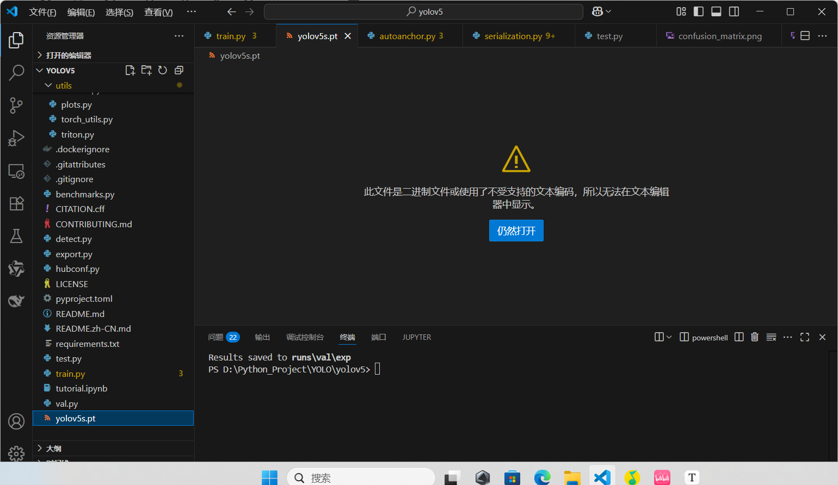Switch to confusion_matrix.png tab
The height and width of the screenshot is (485, 838).
(719, 36)
